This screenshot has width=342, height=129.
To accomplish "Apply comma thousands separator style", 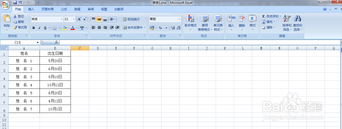I will [166, 28].
